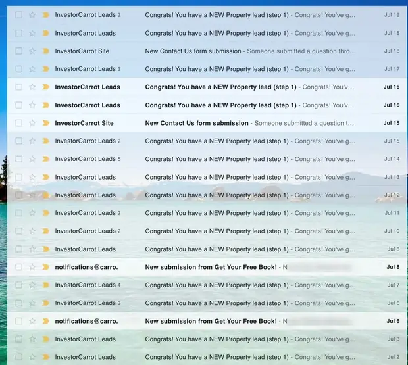Click the 'Jul 17' date
Viewport: 408px width, 365px height.
coord(392,69)
